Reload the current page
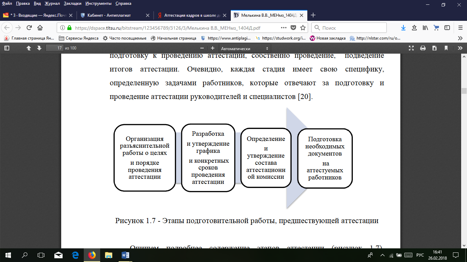Image resolution: width=467 pixels, height=262 pixels. 29,28
